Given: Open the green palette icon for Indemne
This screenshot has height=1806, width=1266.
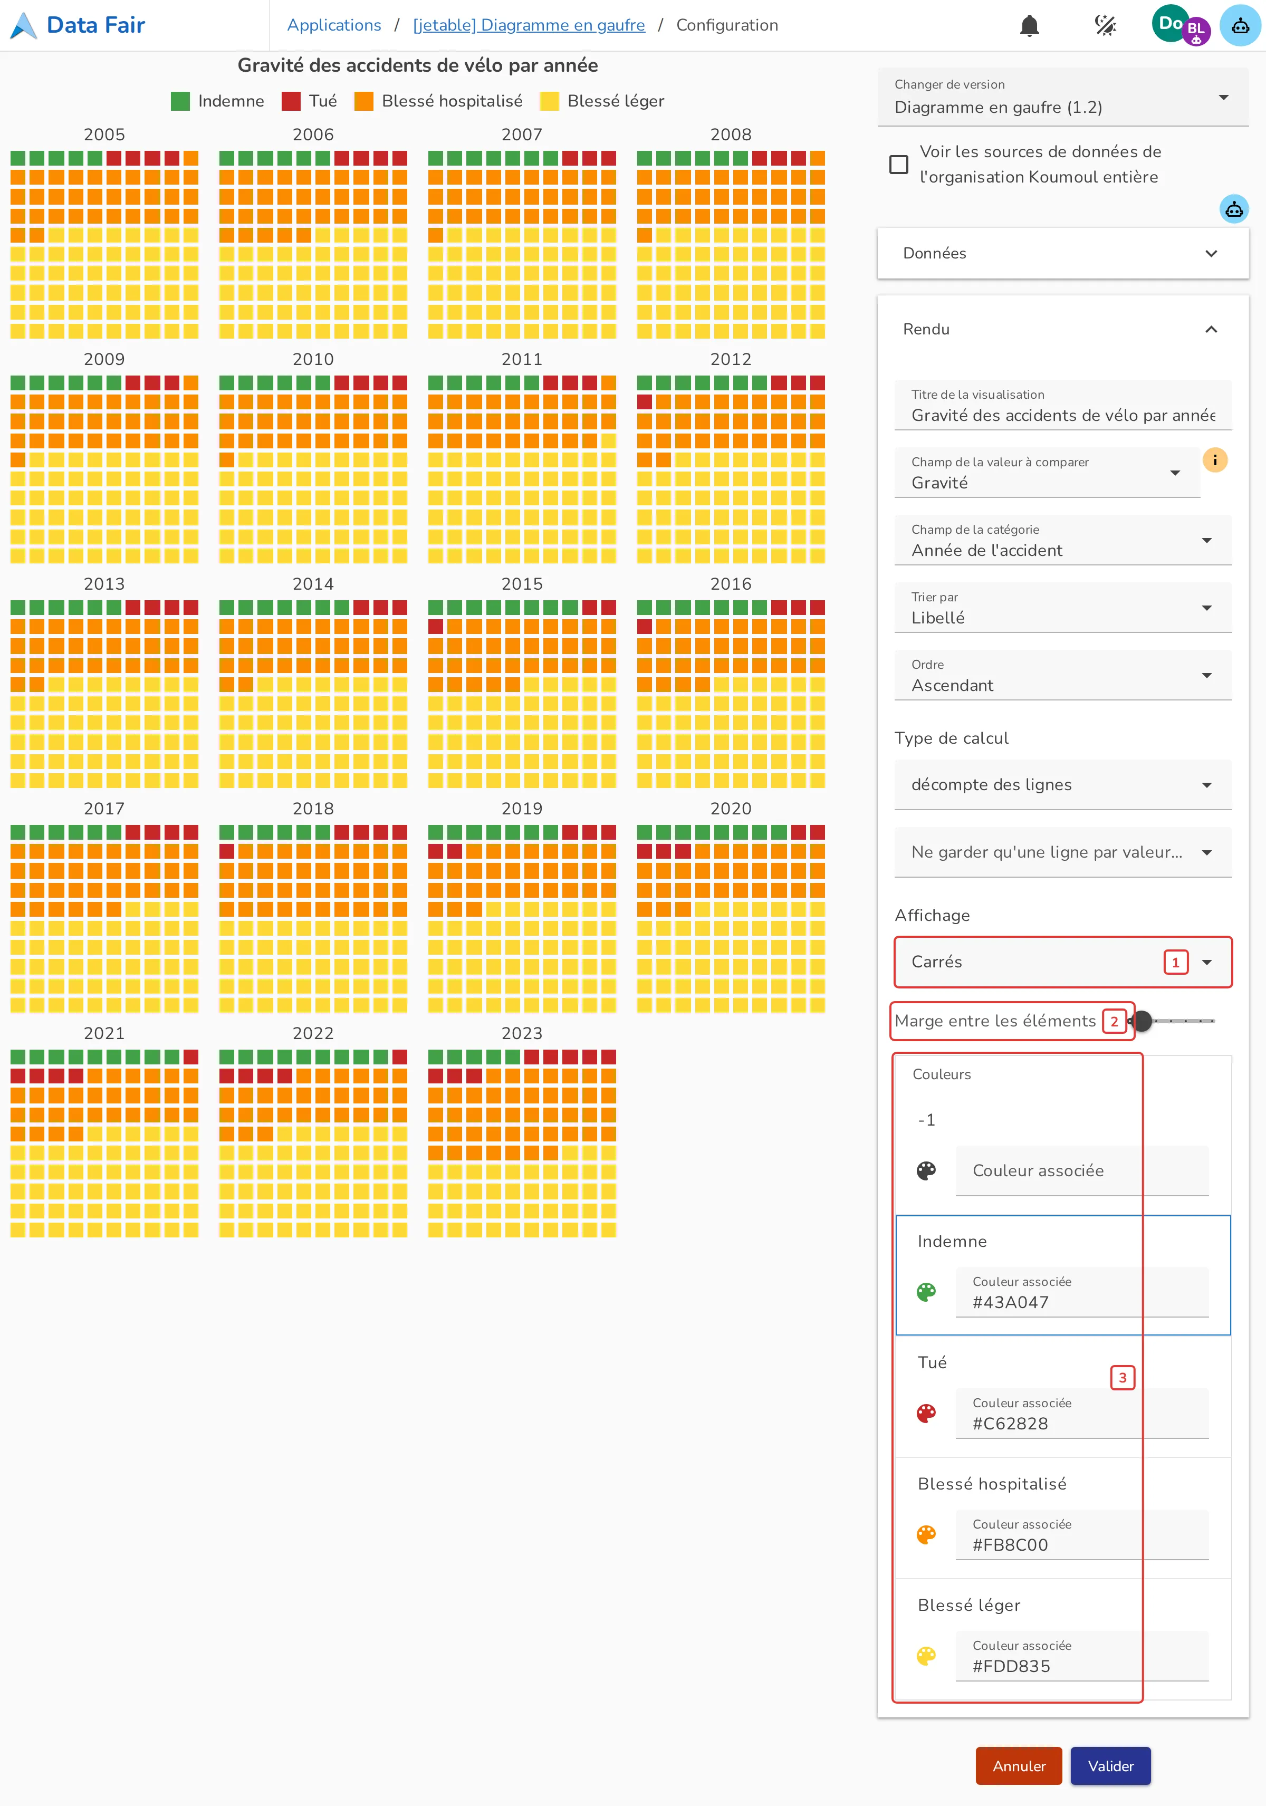Looking at the screenshot, I should tap(926, 1292).
